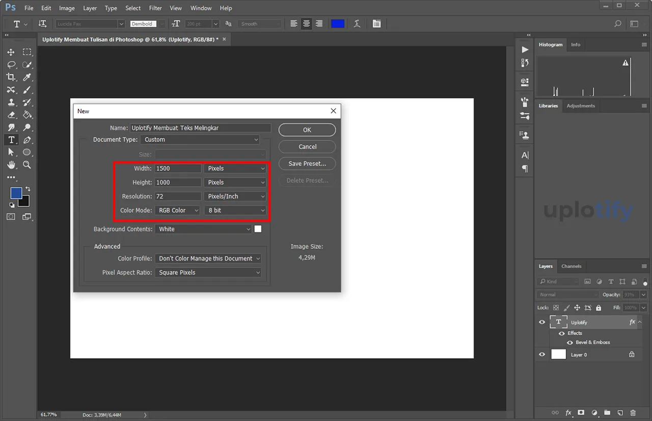
Task: Select the Eyedropper tool
Action: pos(27,77)
